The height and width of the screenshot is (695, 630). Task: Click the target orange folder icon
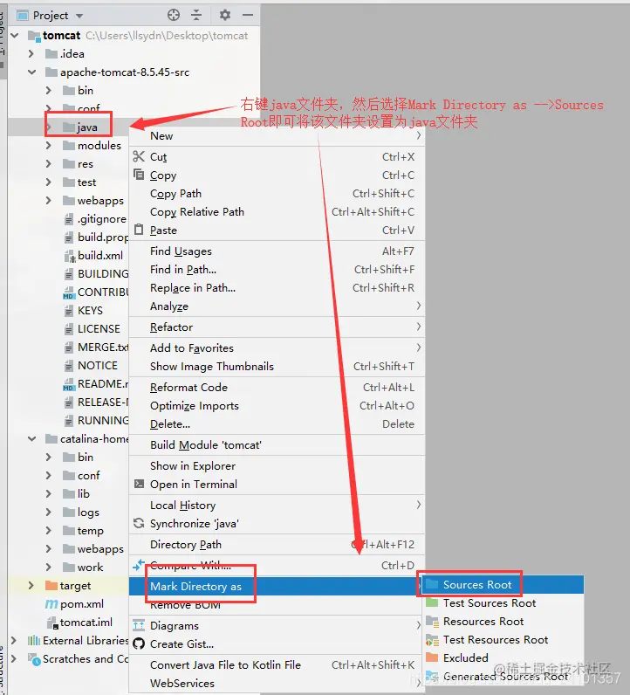point(51,585)
